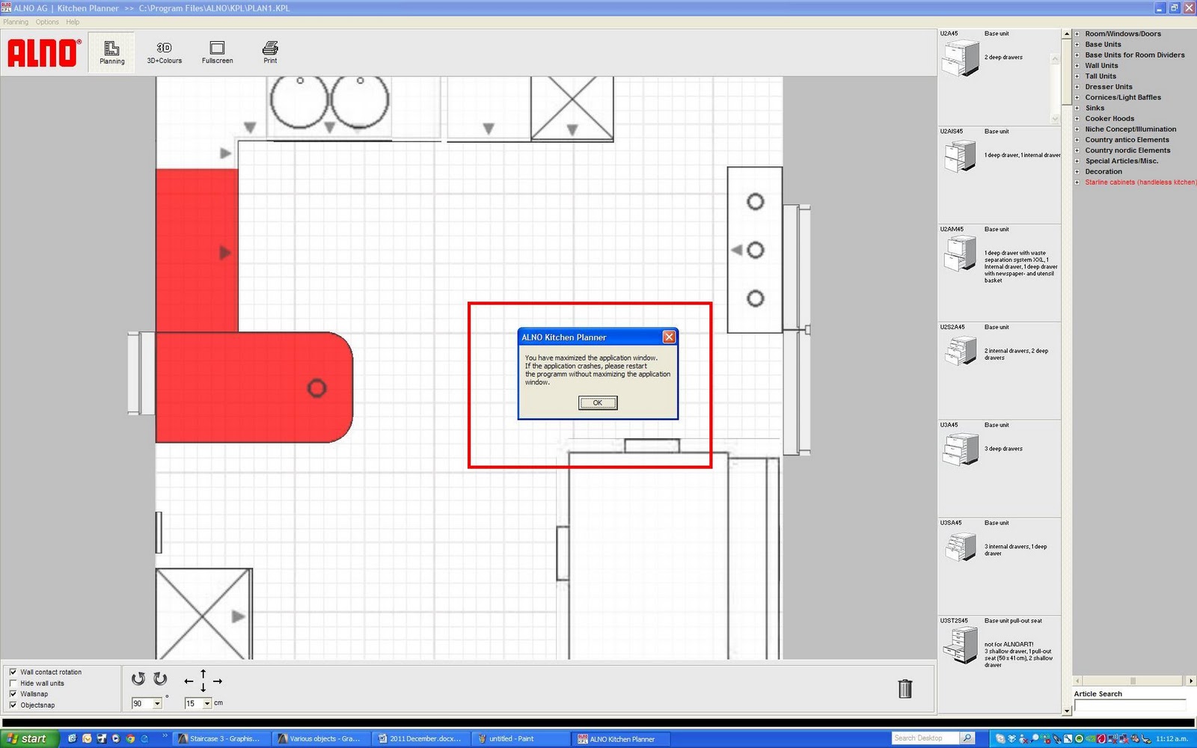Select Niche Concept/Illumination tree item
This screenshot has width=1197, height=748.
point(1130,129)
